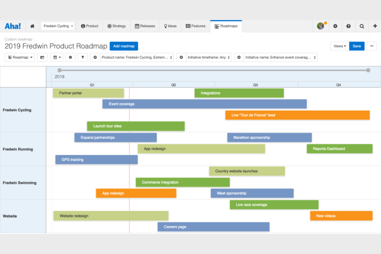Click the Fredwin Running row label

tap(18, 149)
